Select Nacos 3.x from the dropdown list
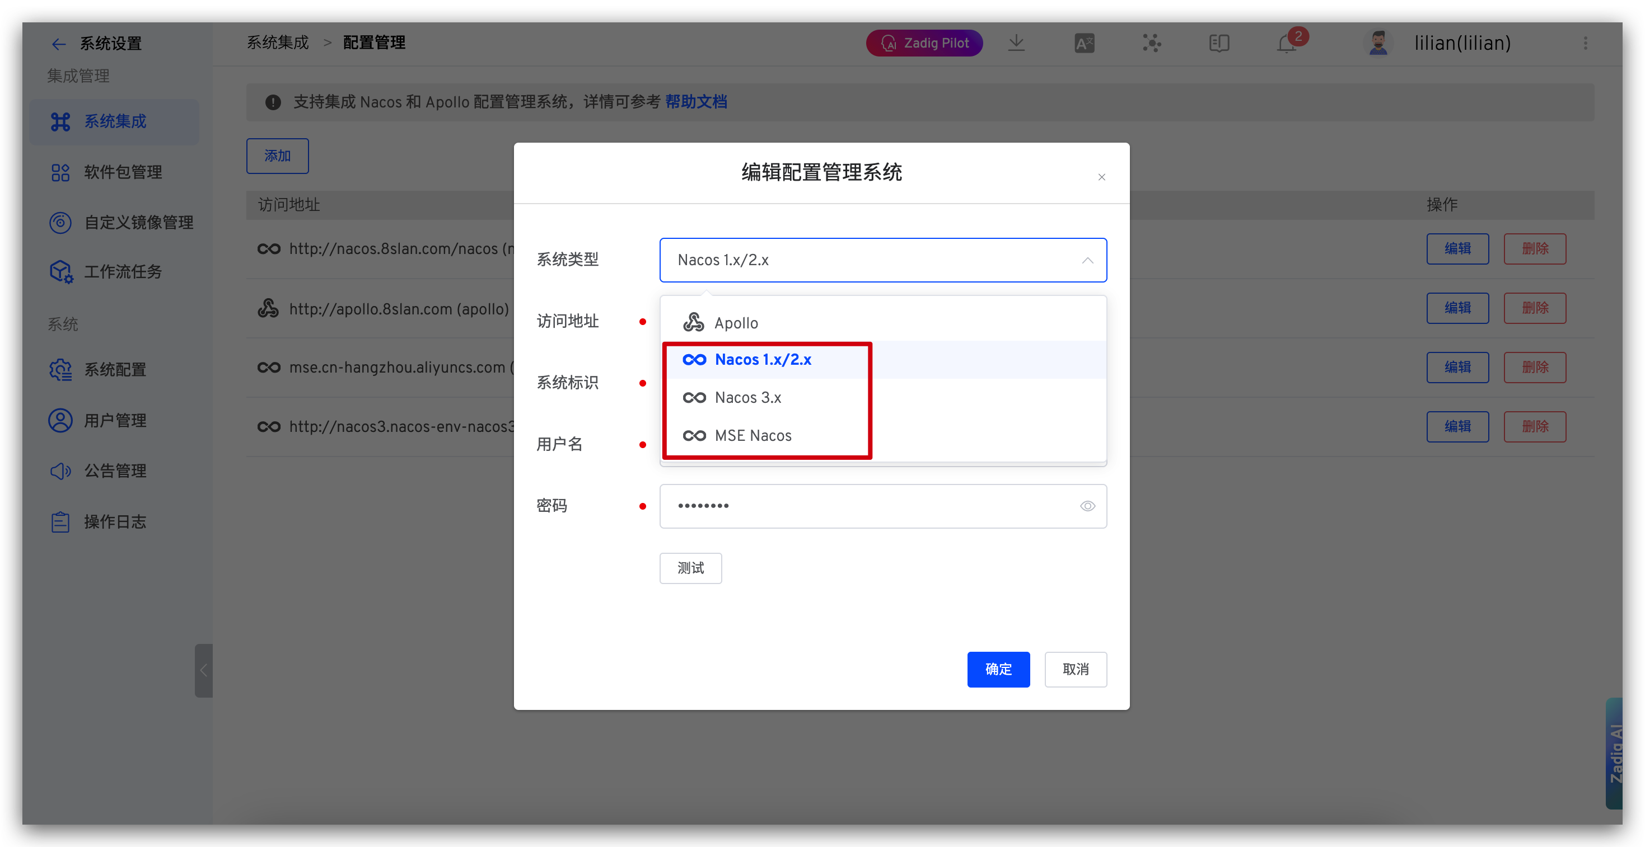Viewport: 1645px width, 847px height. (x=747, y=397)
